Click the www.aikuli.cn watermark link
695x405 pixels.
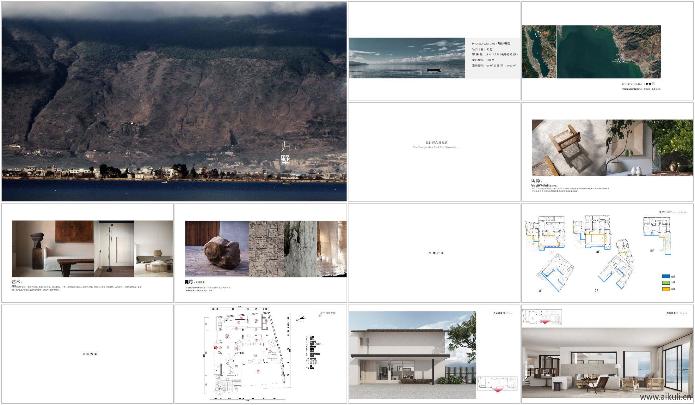(x=666, y=397)
